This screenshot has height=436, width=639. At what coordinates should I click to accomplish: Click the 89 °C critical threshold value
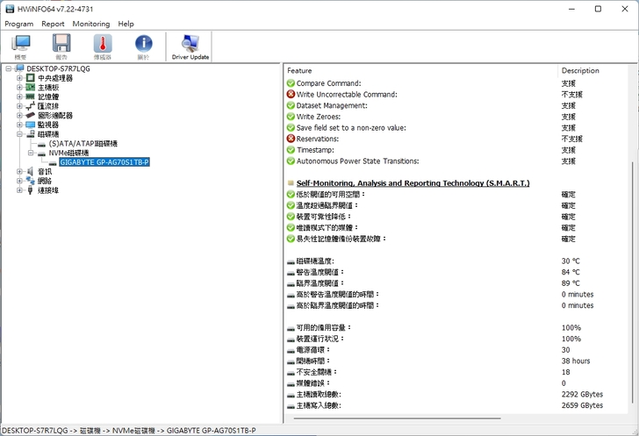point(571,282)
